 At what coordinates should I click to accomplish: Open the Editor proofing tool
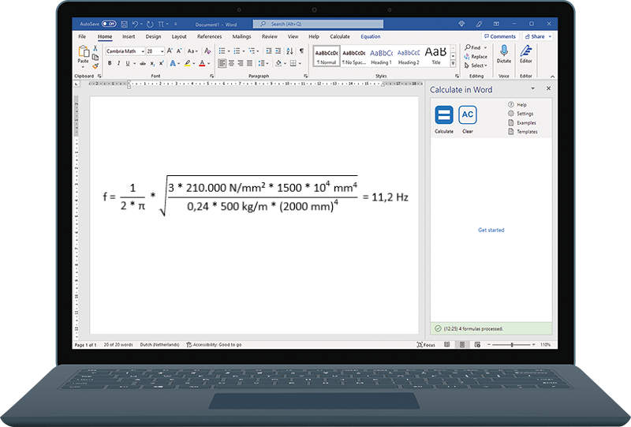[525, 54]
